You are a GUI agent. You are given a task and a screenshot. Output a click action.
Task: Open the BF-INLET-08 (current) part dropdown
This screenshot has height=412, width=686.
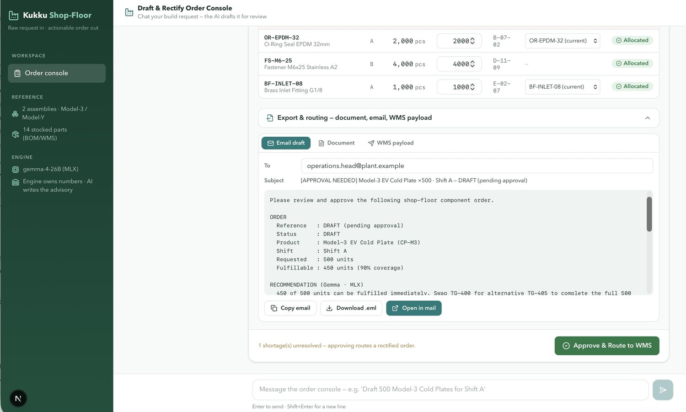[x=563, y=87]
